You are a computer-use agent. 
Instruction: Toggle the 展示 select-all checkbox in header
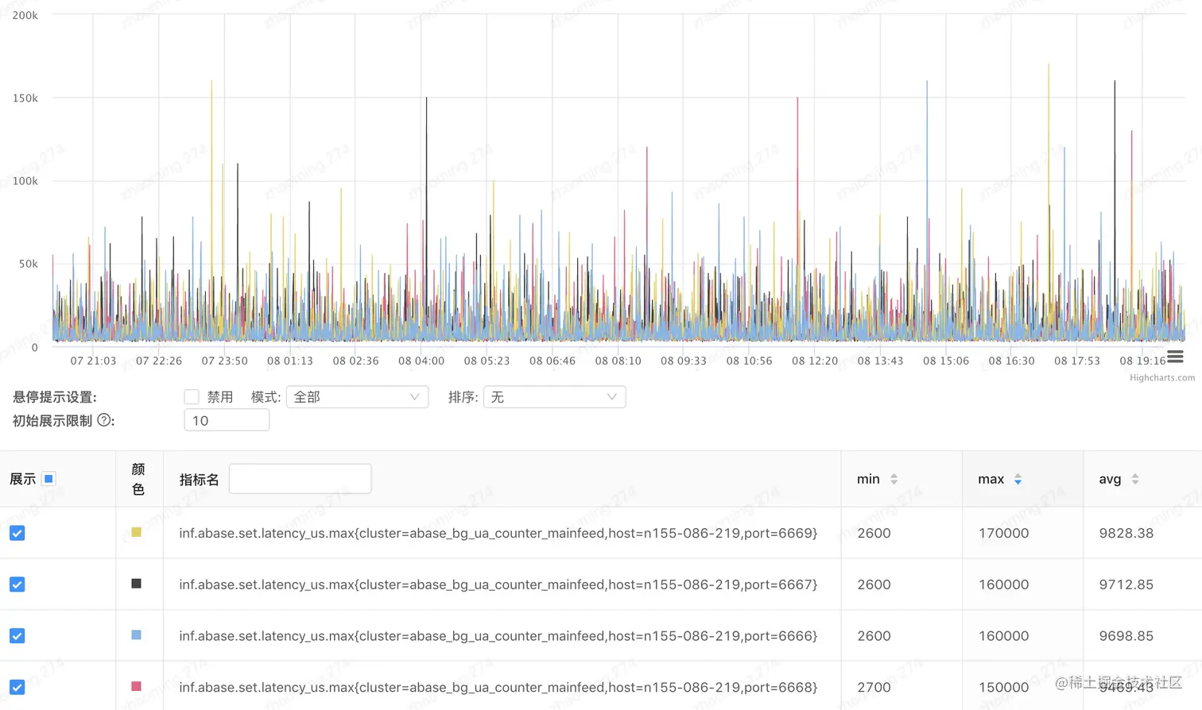48,479
